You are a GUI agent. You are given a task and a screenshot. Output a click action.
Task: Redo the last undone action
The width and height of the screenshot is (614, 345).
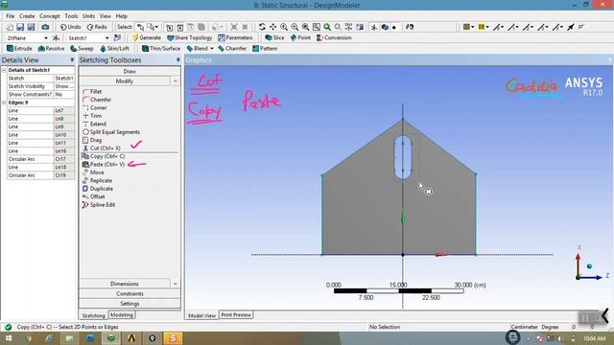point(97,27)
